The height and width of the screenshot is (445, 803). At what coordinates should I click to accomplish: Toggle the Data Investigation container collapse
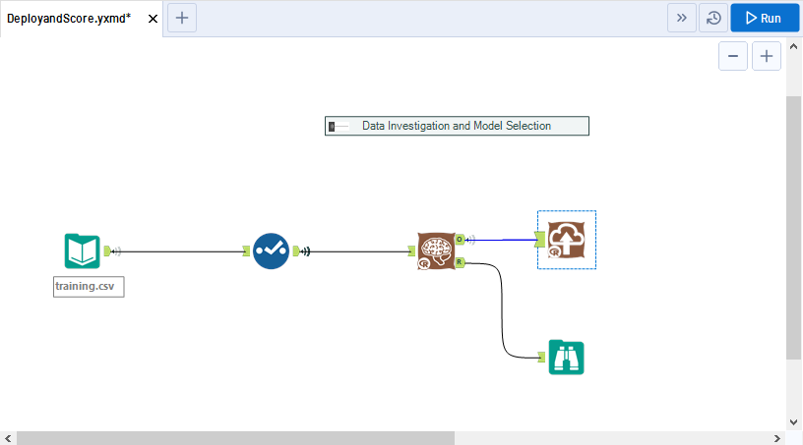tap(334, 126)
